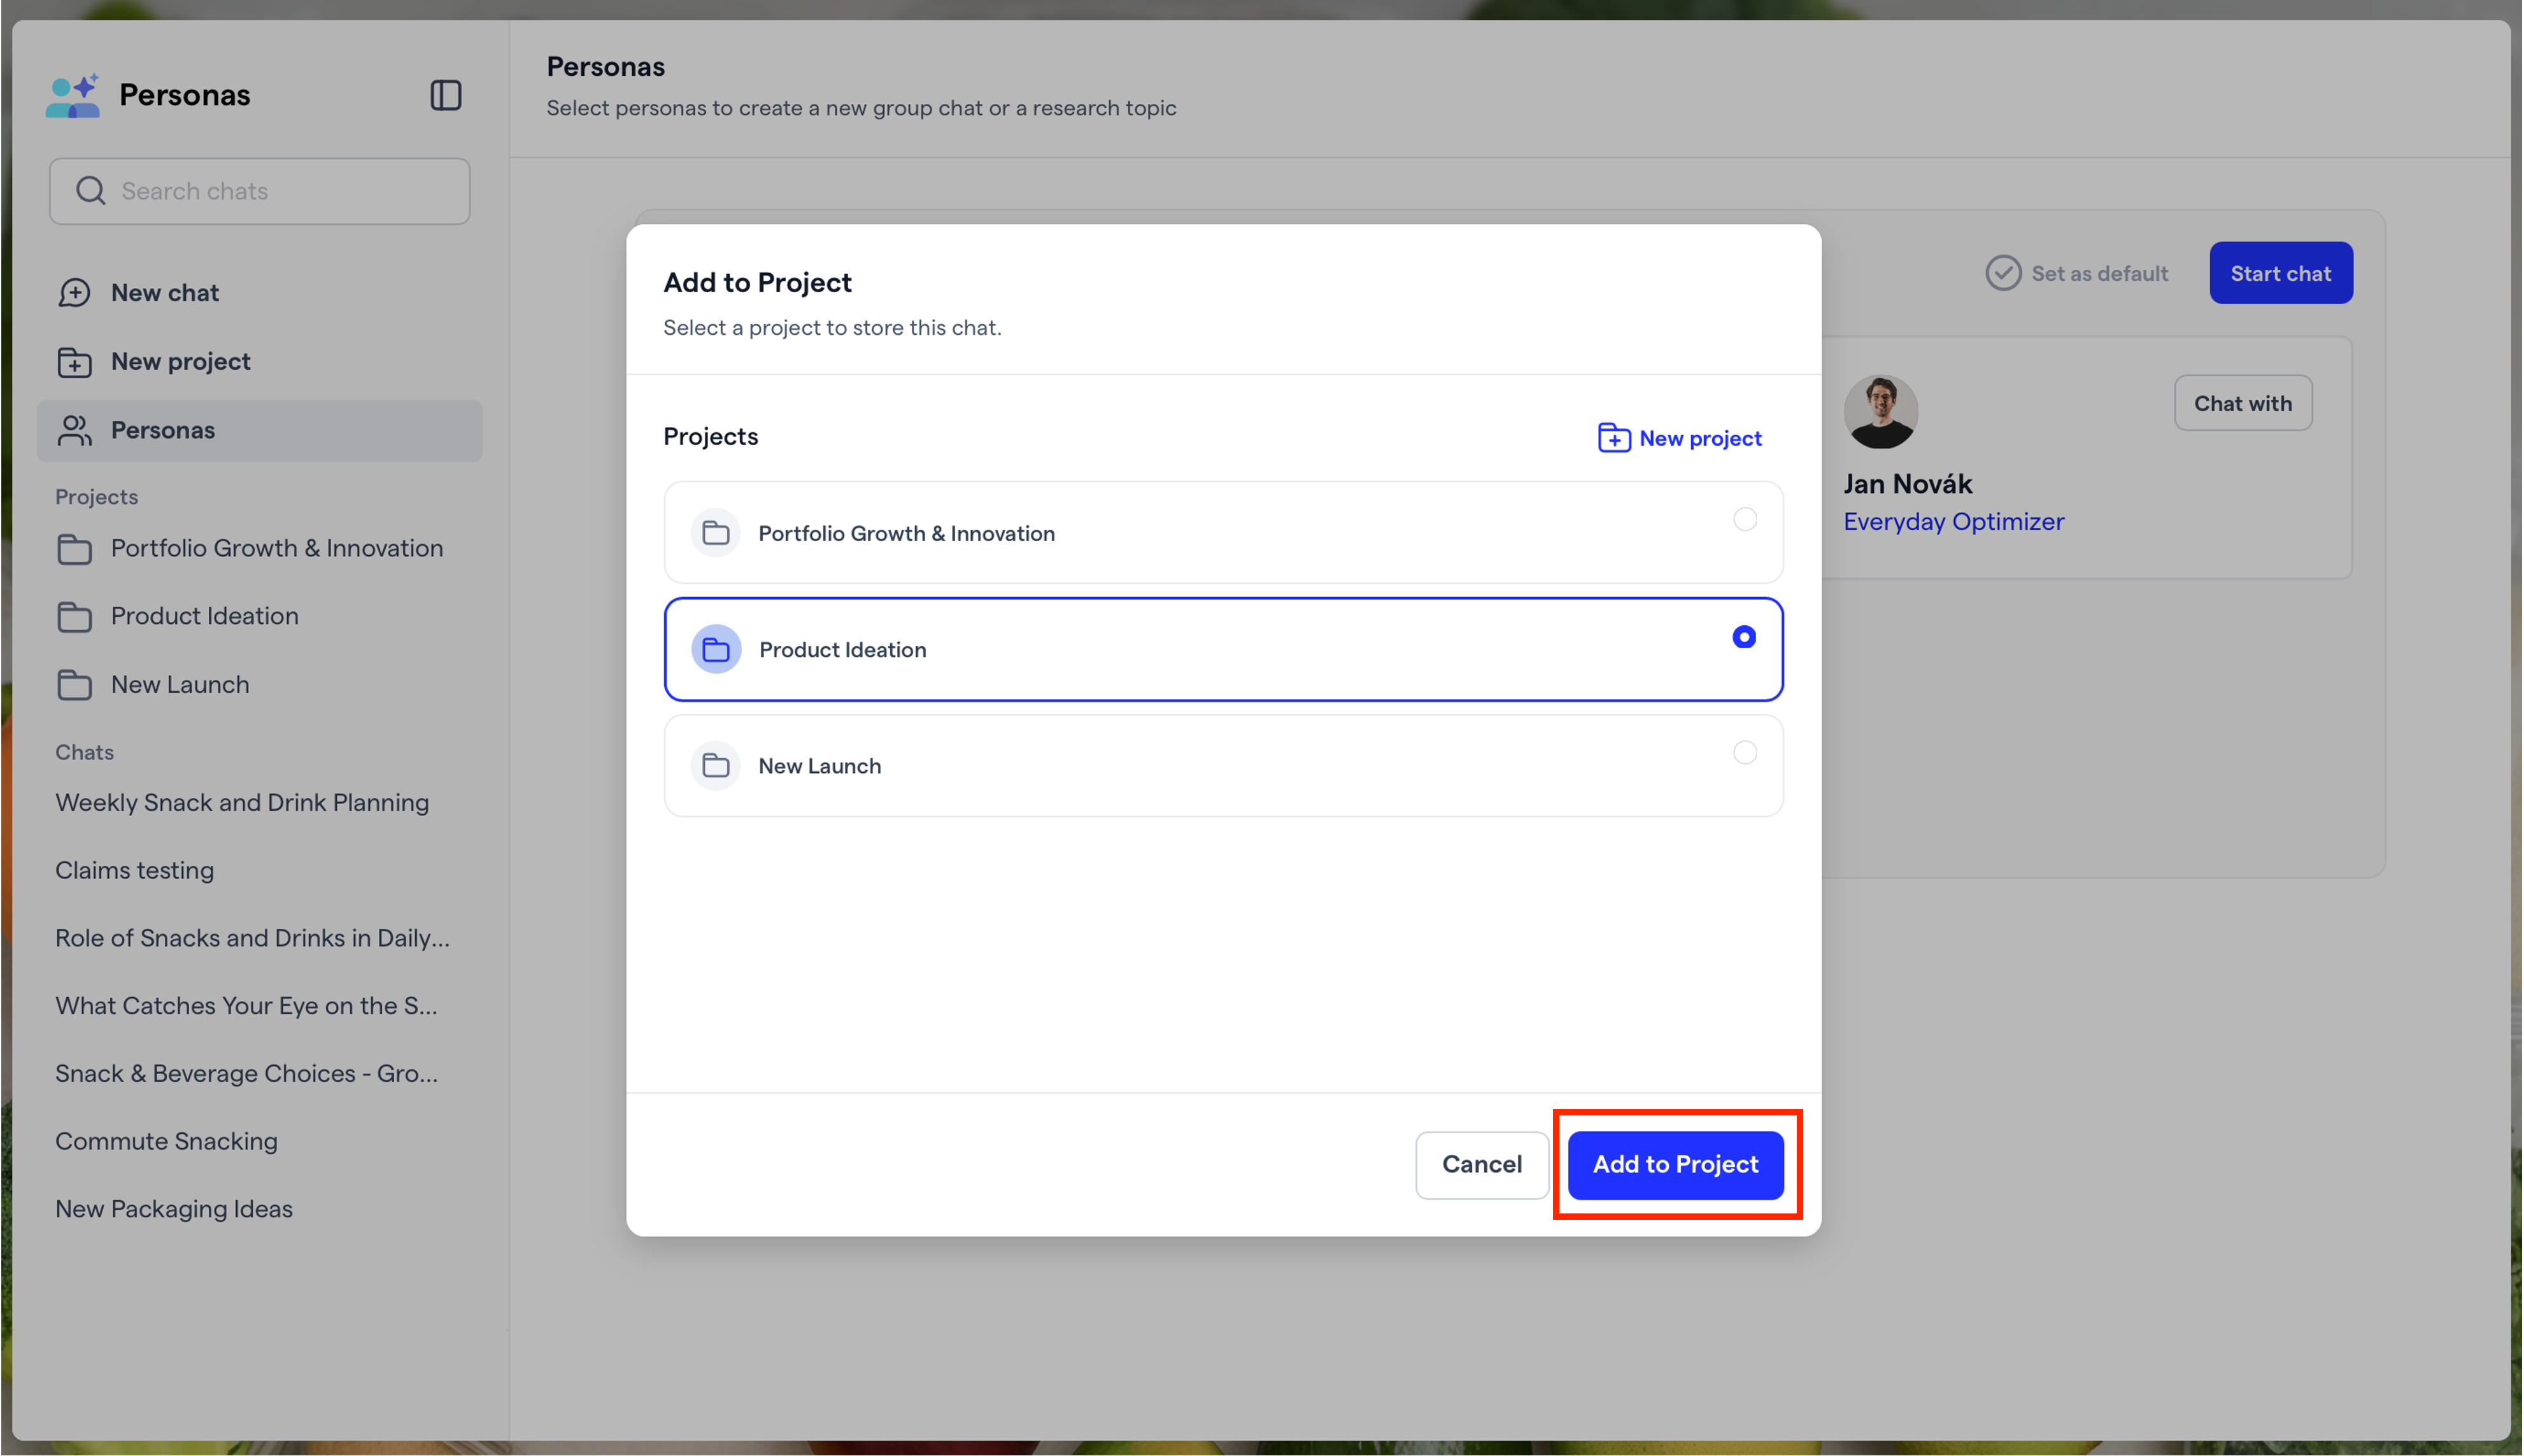This screenshot has width=2524, height=1456.
Task: Click the Start chat button
Action: [x=2281, y=273]
